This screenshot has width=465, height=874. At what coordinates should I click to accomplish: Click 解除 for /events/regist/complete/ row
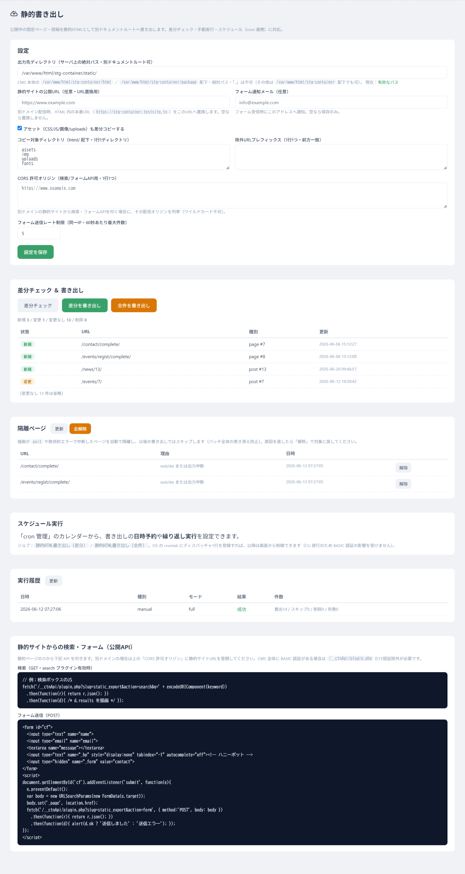coord(403,484)
